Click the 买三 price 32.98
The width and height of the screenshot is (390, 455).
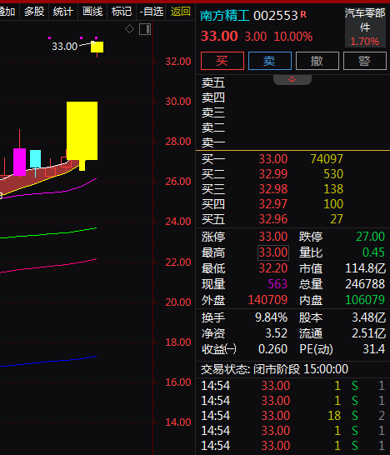(273, 189)
